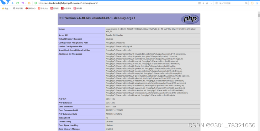Screen dimensions: 260x131
Task: Reload the page with the green refresh icon
Action: click(x=18, y=3)
